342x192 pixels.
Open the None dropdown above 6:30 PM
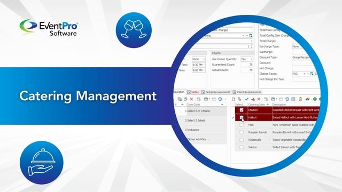coord(204,59)
